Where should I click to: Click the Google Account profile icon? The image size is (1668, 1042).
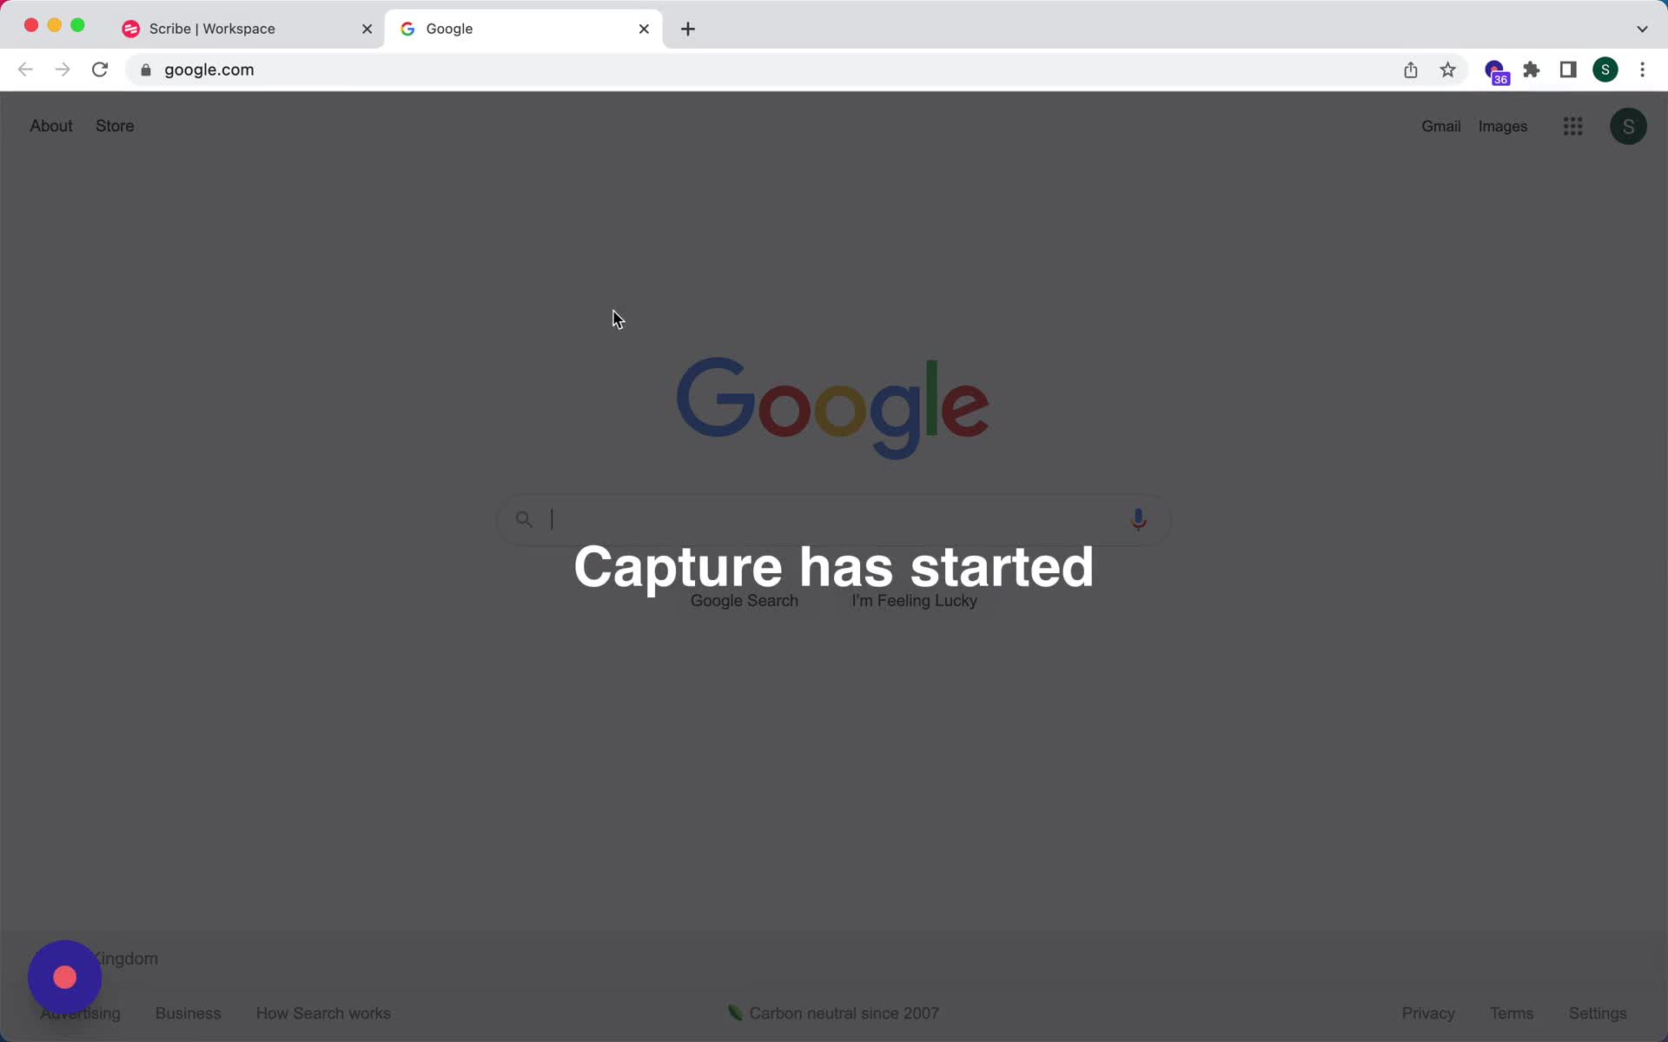coord(1628,125)
